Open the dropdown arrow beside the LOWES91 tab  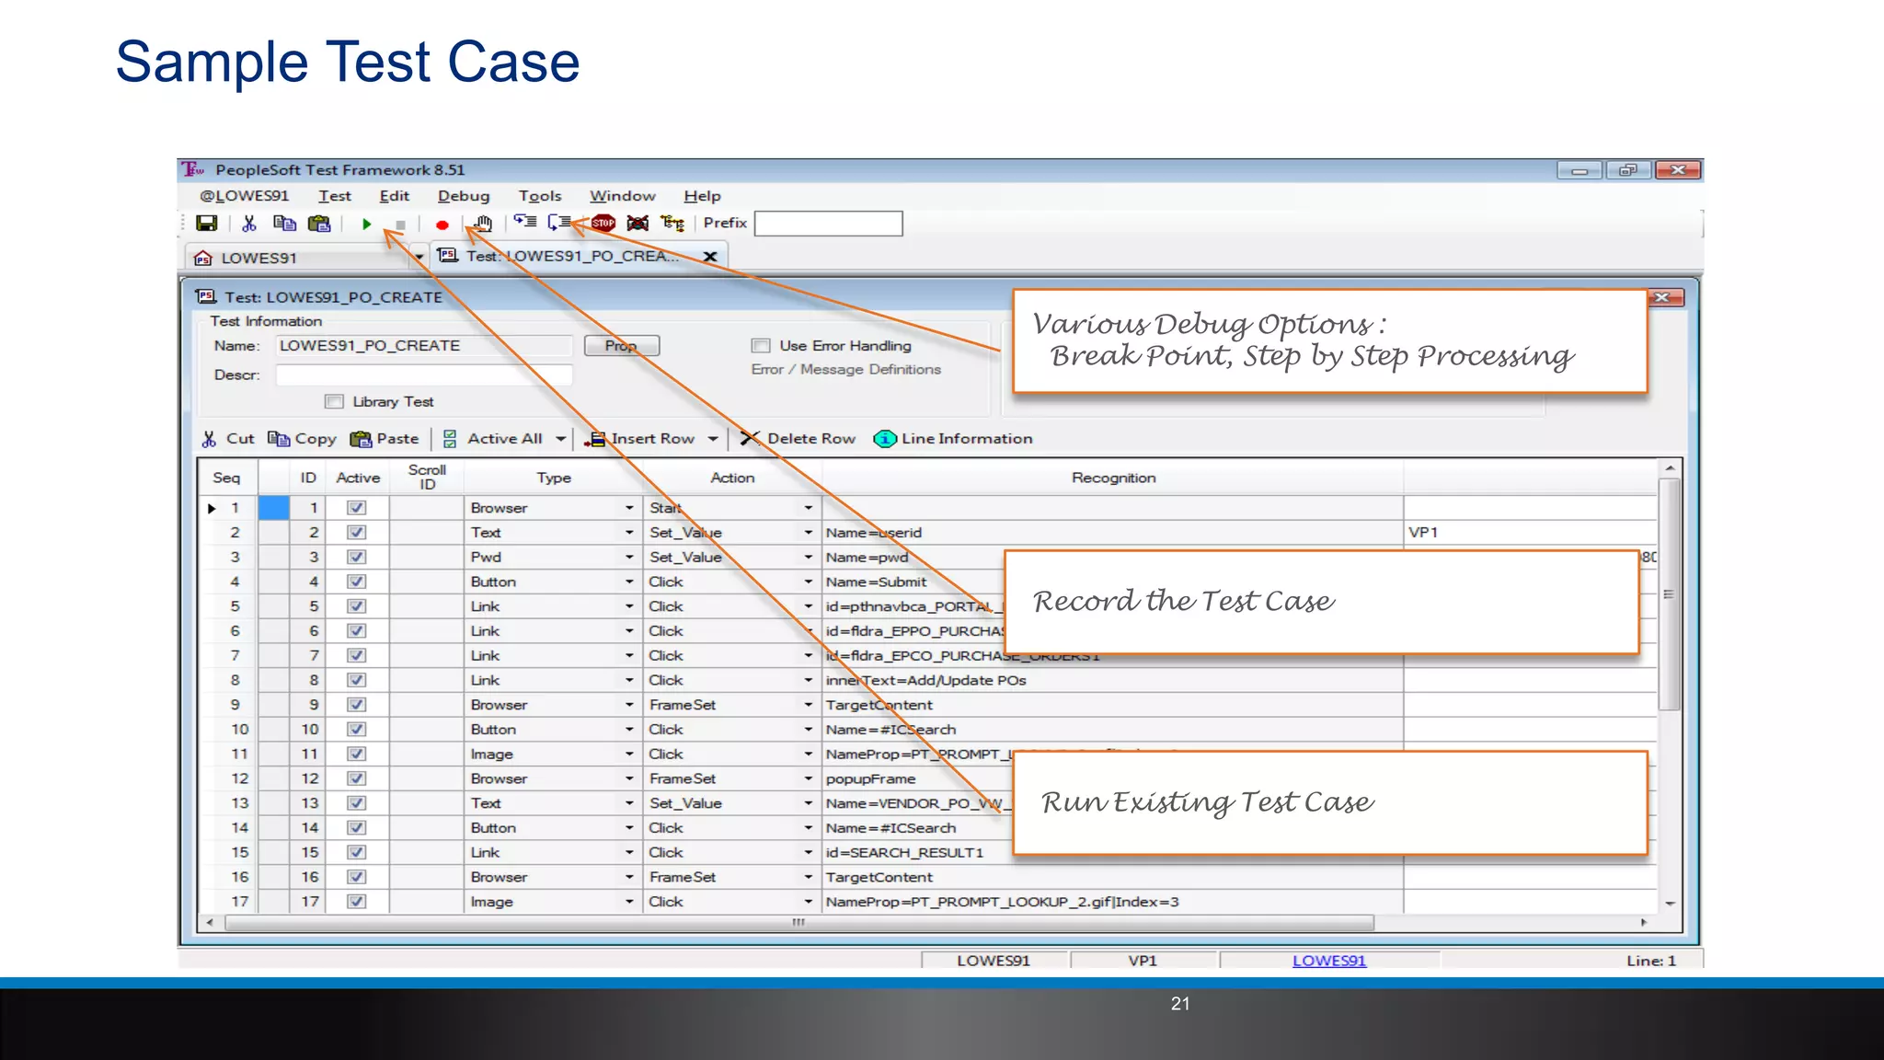click(x=419, y=258)
